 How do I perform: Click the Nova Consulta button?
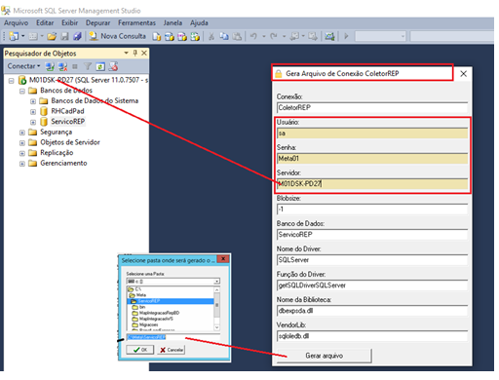point(118,36)
